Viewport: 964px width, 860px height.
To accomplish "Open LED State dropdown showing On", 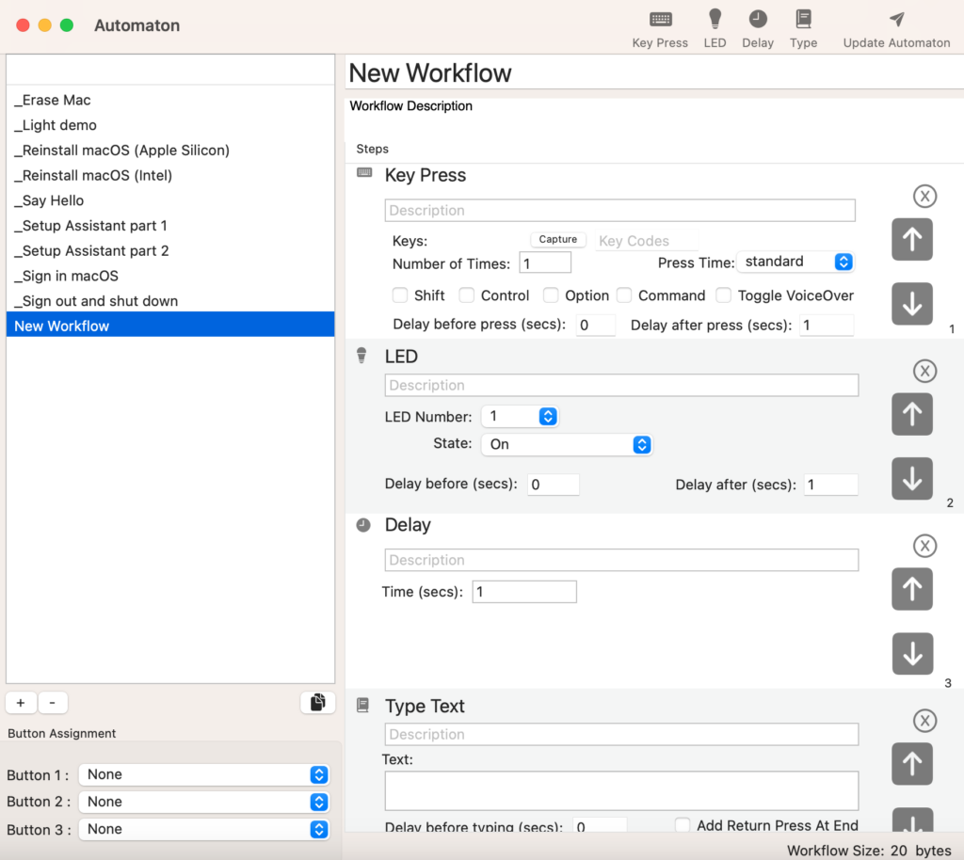I will pos(567,445).
